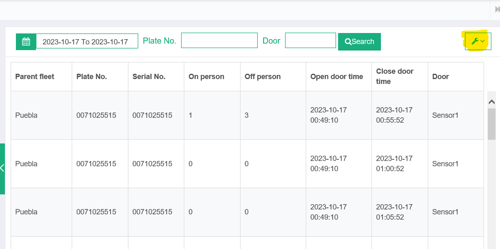
Task: Focus the Door text input
Action: pyautogui.click(x=310, y=41)
